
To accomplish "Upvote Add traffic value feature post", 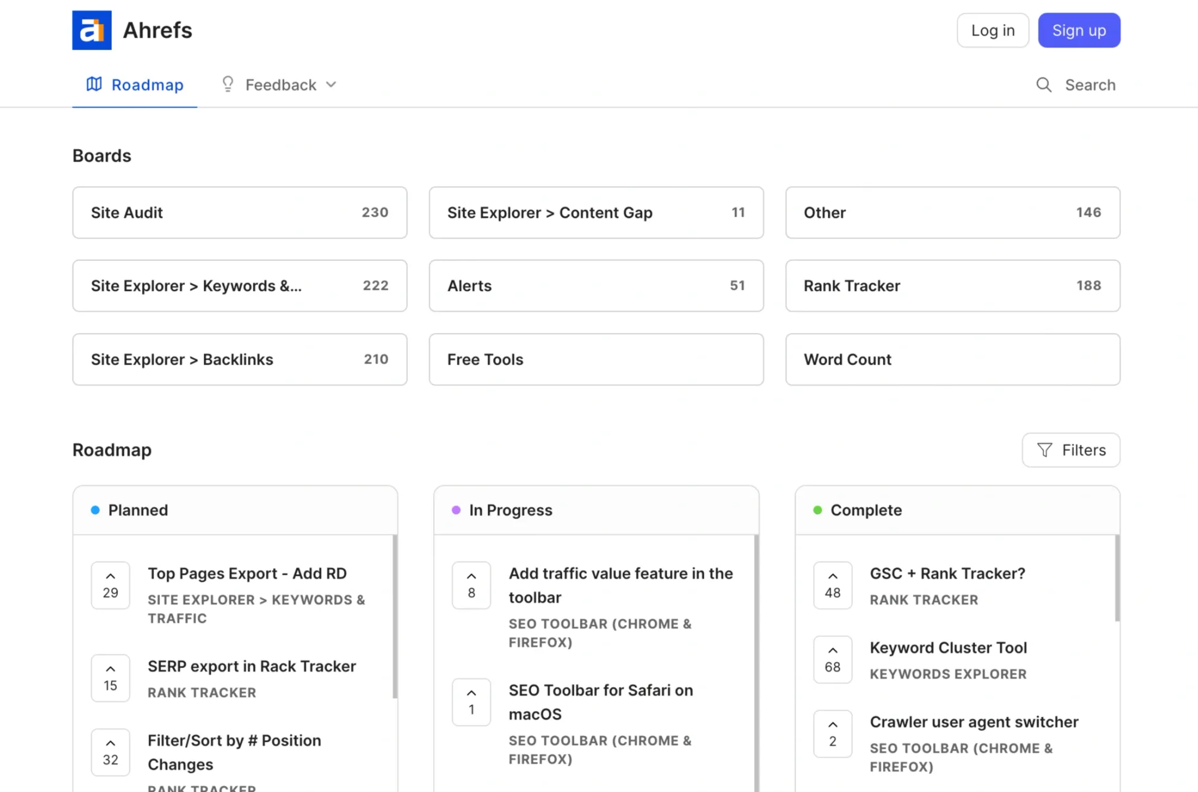I will [x=471, y=585].
